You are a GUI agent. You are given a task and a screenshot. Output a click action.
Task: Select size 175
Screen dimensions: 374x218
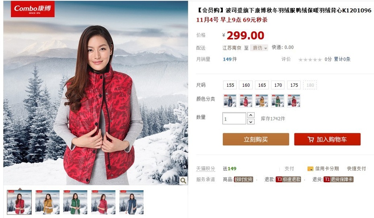pyautogui.click(x=294, y=85)
